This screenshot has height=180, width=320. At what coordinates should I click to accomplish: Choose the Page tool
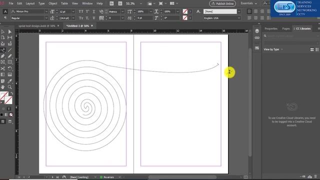pyautogui.click(x=2, y=37)
